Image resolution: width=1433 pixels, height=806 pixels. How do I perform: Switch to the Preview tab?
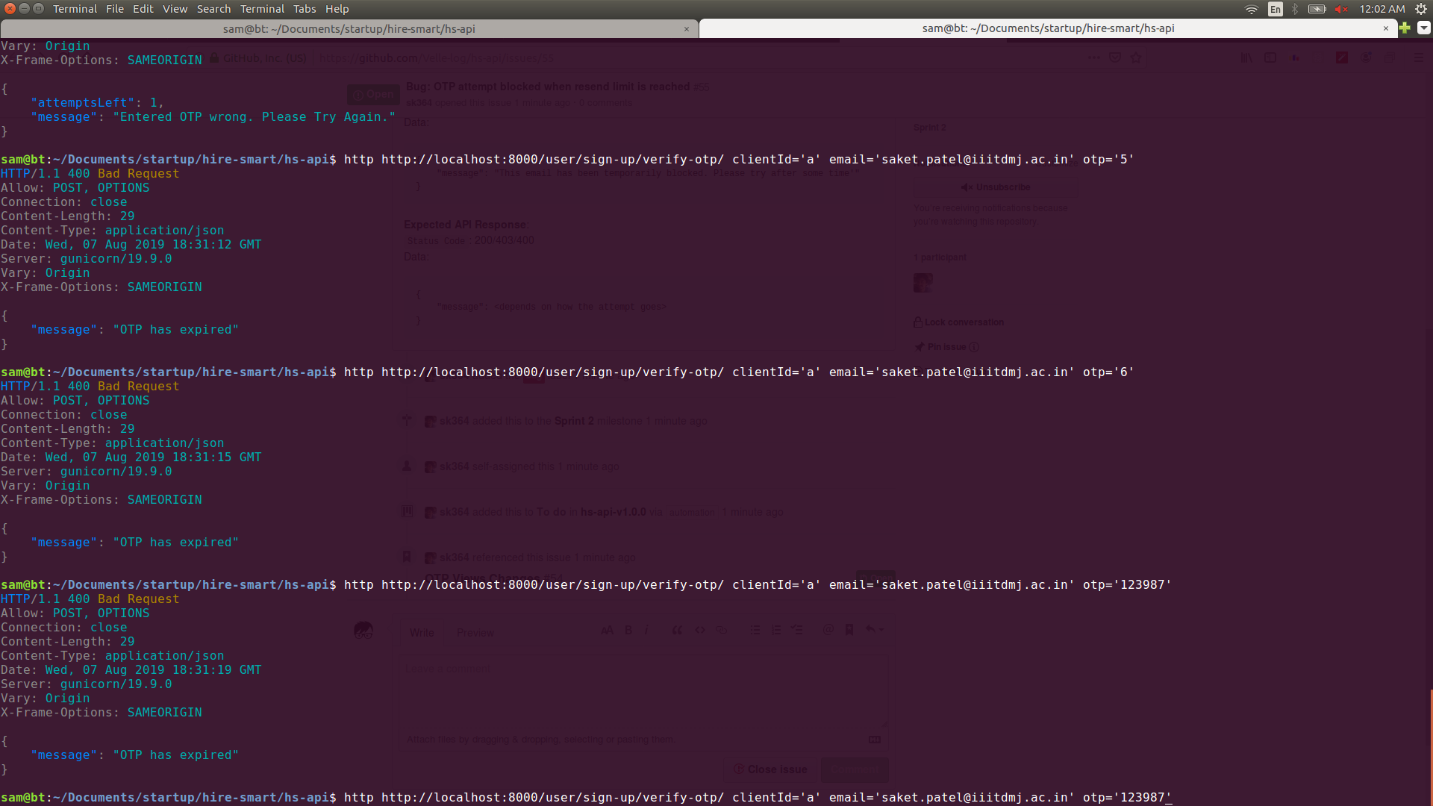click(x=475, y=632)
